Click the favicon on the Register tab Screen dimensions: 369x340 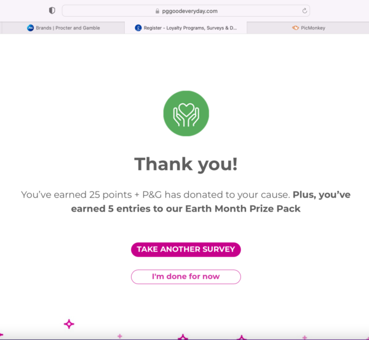pos(138,28)
